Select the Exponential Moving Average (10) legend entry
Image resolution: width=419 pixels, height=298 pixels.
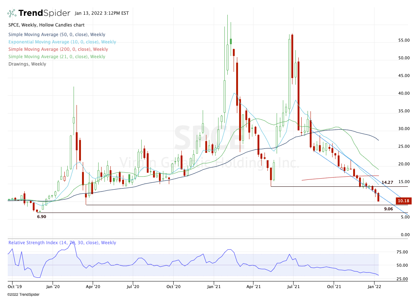(62, 42)
